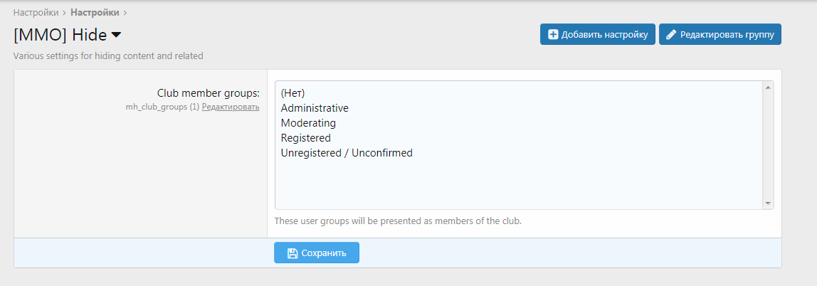The height and width of the screenshot is (286, 817).
Task: Follow the Редактировать link under mh_club_groups
Action: click(x=231, y=107)
